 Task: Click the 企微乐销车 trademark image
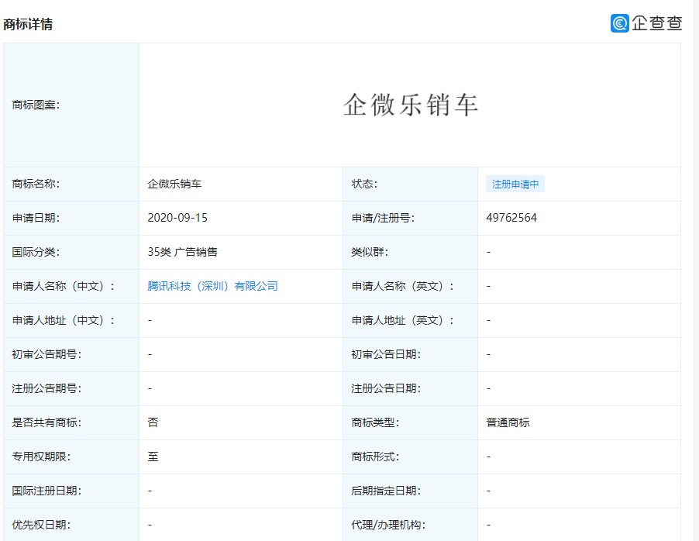click(x=411, y=105)
